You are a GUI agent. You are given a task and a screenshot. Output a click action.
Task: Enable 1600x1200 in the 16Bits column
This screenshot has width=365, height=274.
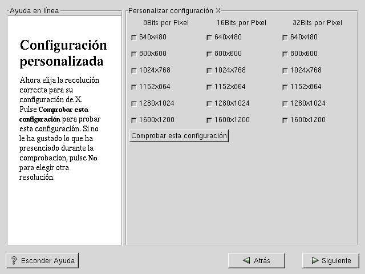pos(209,120)
